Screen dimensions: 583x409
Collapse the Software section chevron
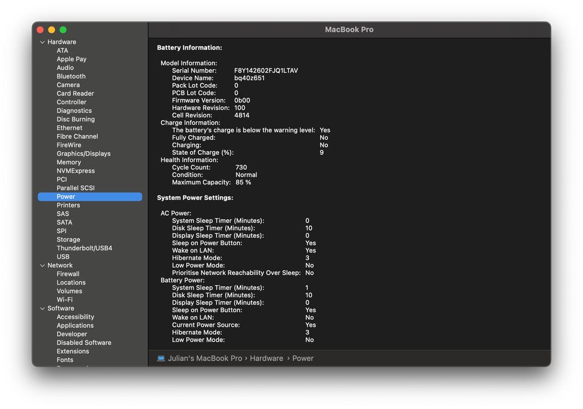tap(43, 308)
